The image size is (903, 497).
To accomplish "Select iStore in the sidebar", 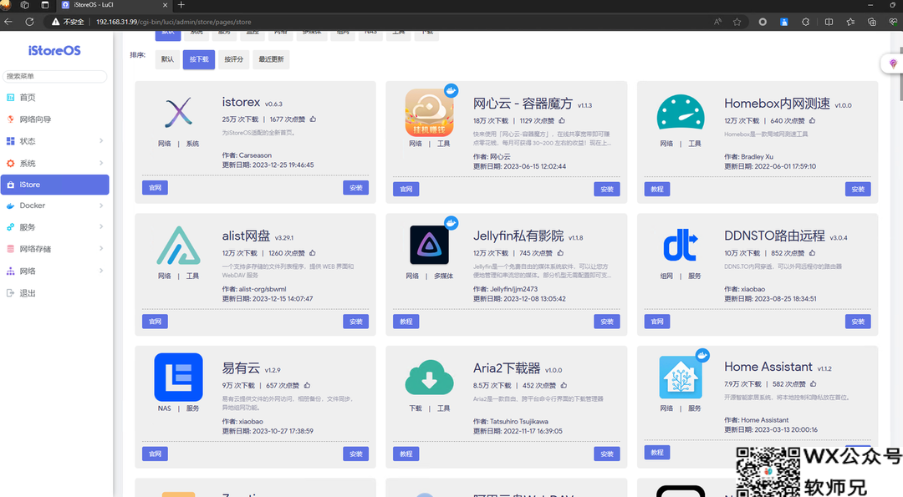I will (x=54, y=185).
